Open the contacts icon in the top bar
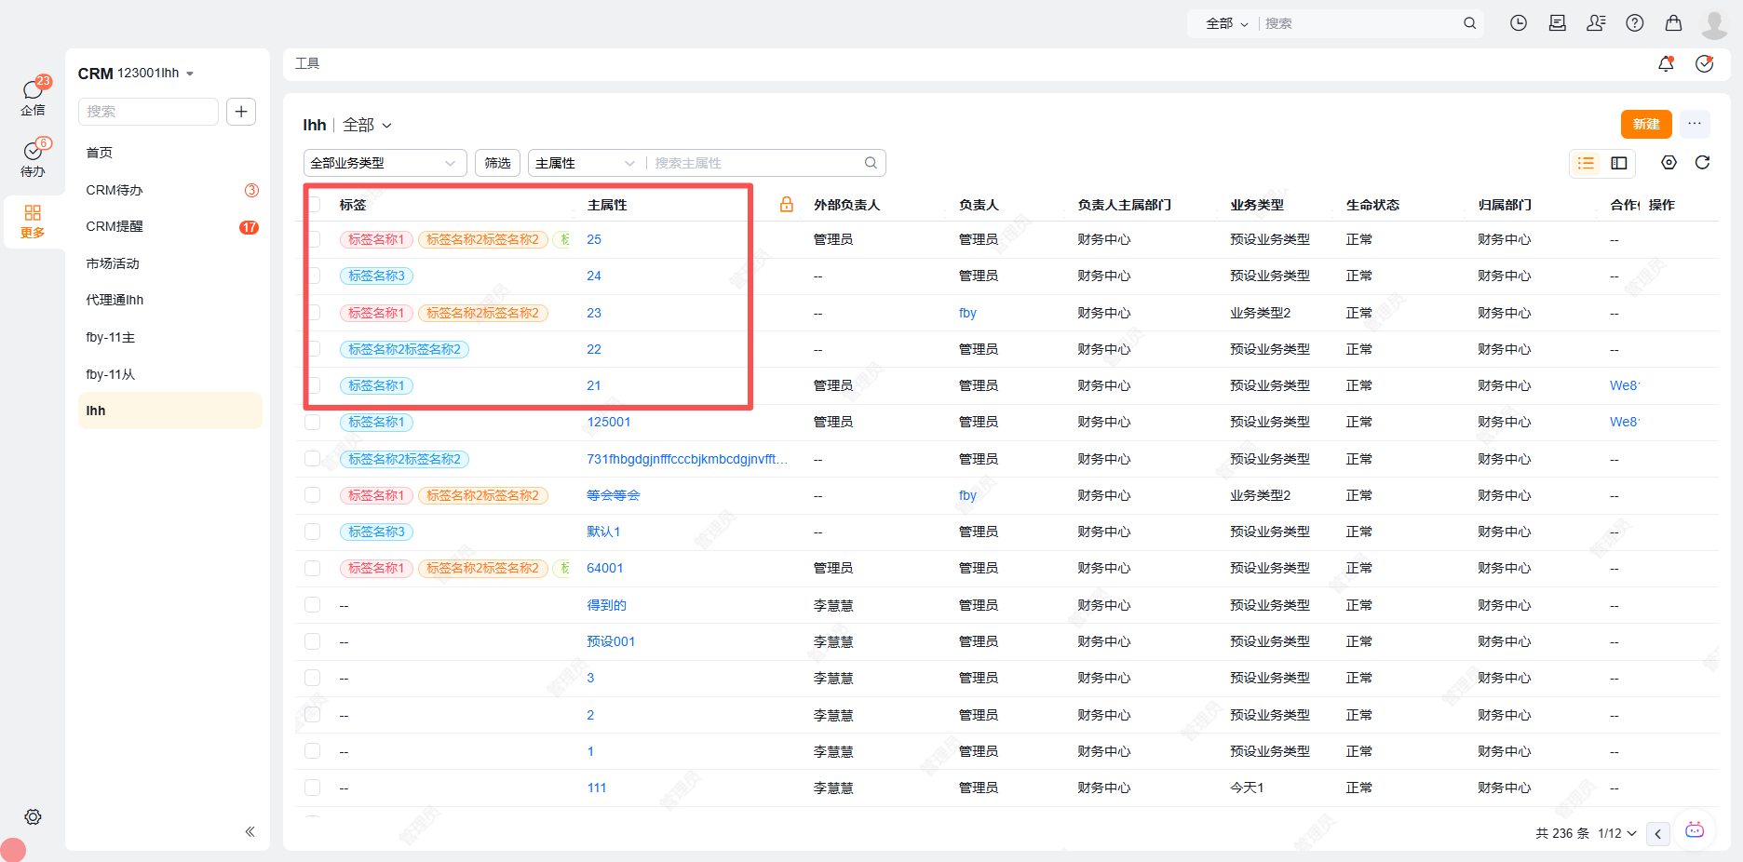The image size is (1743, 862). click(1596, 22)
